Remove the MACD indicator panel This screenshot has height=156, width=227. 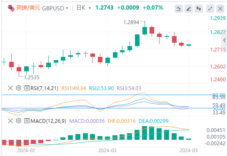10,121
